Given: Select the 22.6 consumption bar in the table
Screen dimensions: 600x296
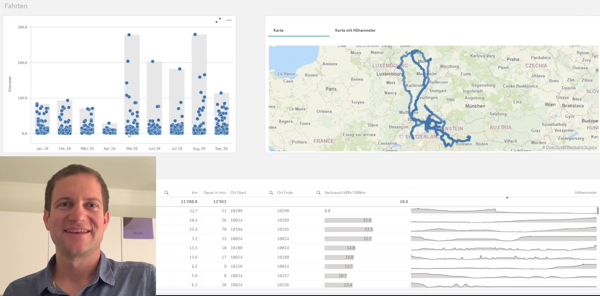Looking at the screenshot, I should pyautogui.click(x=348, y=220).
